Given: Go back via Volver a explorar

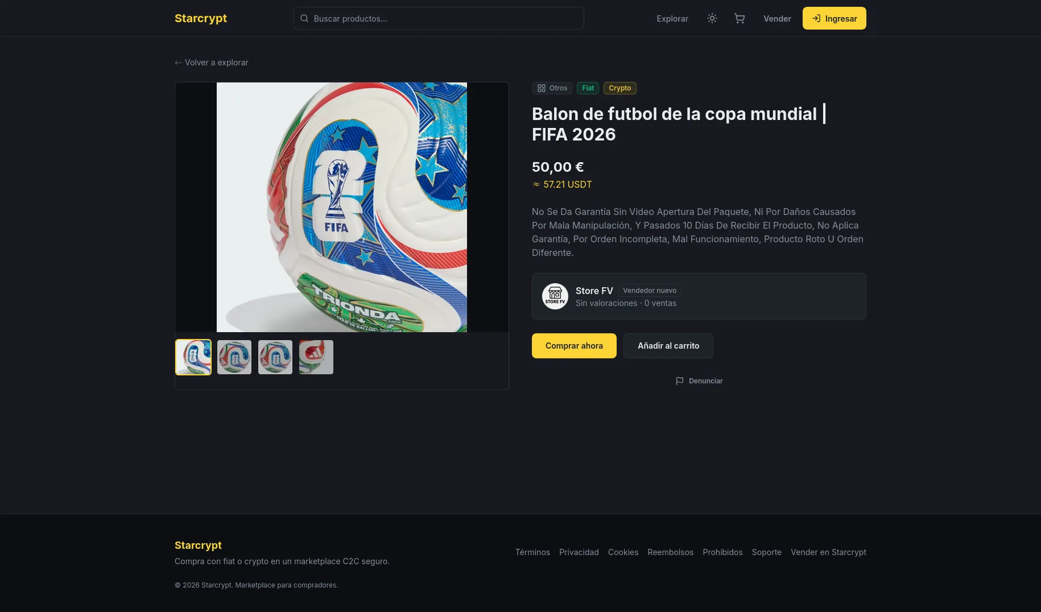Looking at the screenshot, I should click(212, 63).
